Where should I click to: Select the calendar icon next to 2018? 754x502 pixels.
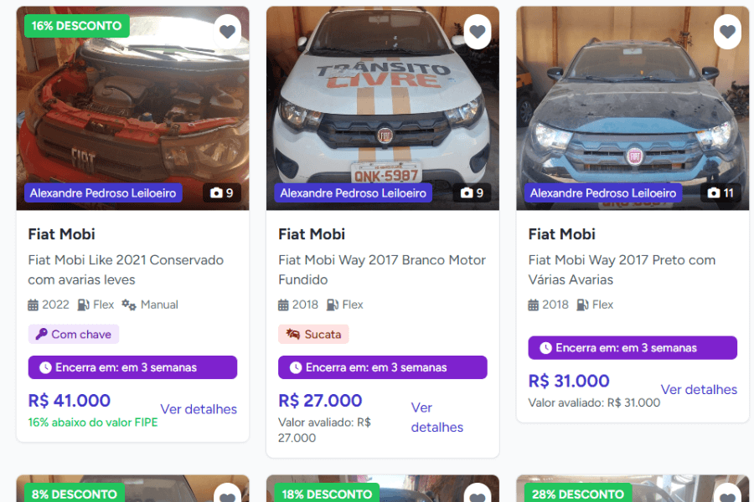[283, 305]
